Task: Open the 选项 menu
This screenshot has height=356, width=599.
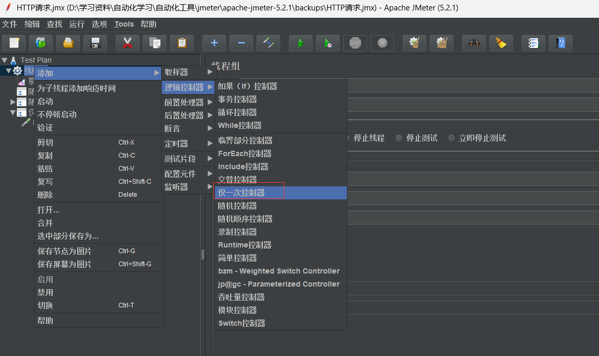Action: [99, 24]
